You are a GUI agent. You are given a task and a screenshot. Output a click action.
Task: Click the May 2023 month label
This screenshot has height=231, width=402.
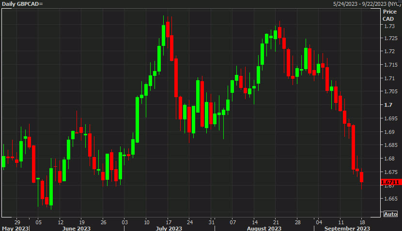tap(15, 228)
